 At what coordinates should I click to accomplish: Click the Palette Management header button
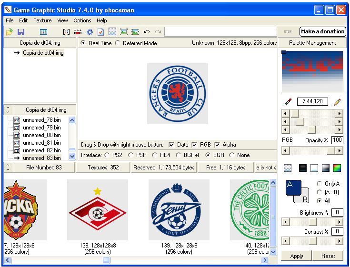coord(312,43)
